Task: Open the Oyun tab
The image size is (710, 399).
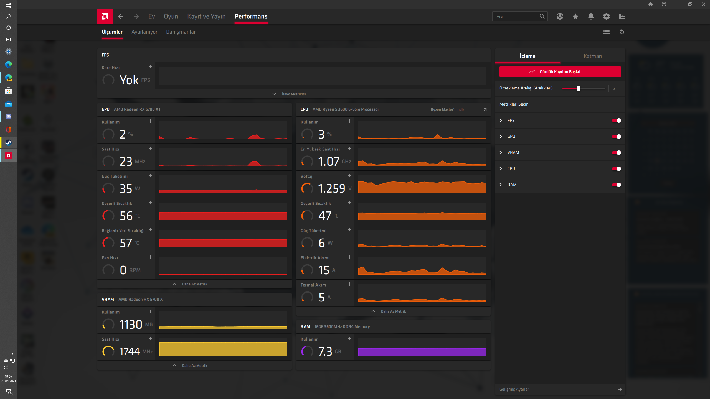Action: [171, 16]
